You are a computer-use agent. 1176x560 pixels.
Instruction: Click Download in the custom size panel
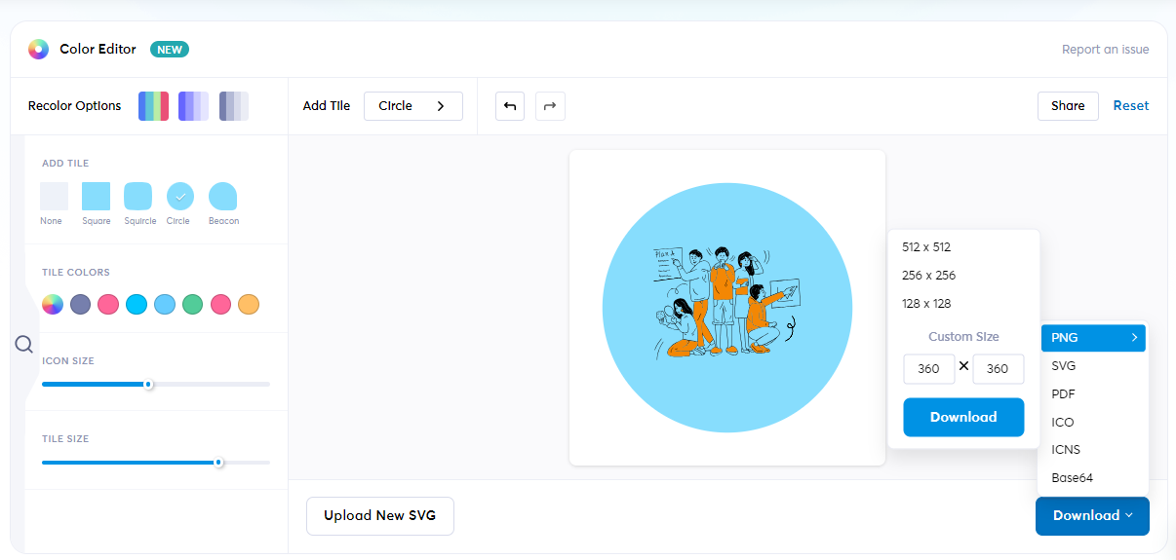tap(963, 417)
